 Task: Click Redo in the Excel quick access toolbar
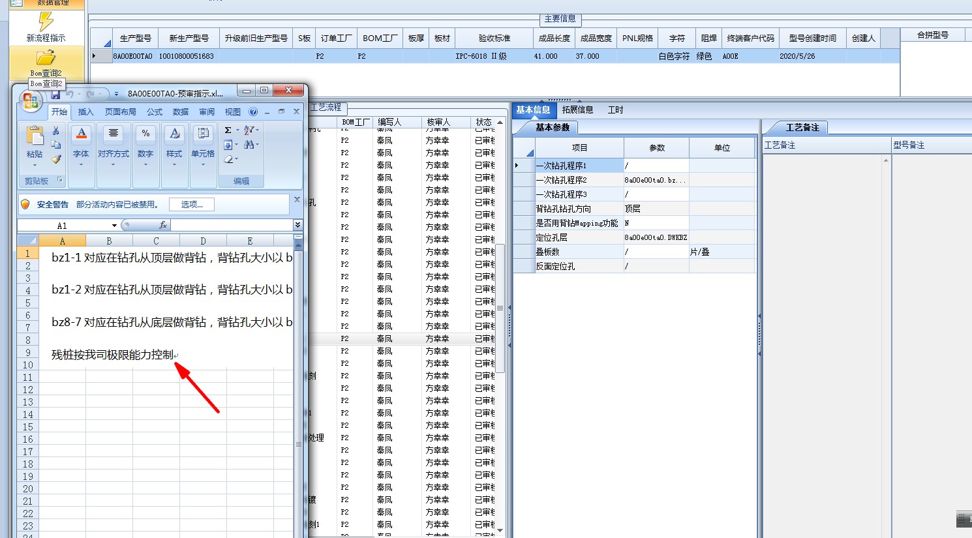90,95
